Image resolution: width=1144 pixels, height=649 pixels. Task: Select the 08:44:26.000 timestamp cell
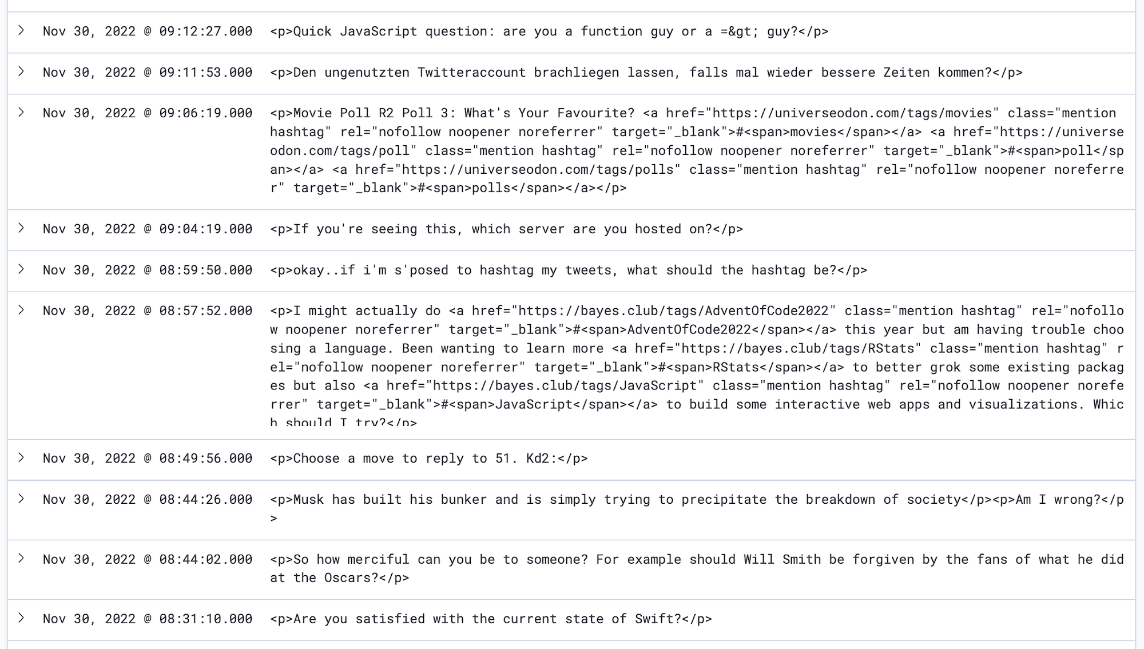147,500
